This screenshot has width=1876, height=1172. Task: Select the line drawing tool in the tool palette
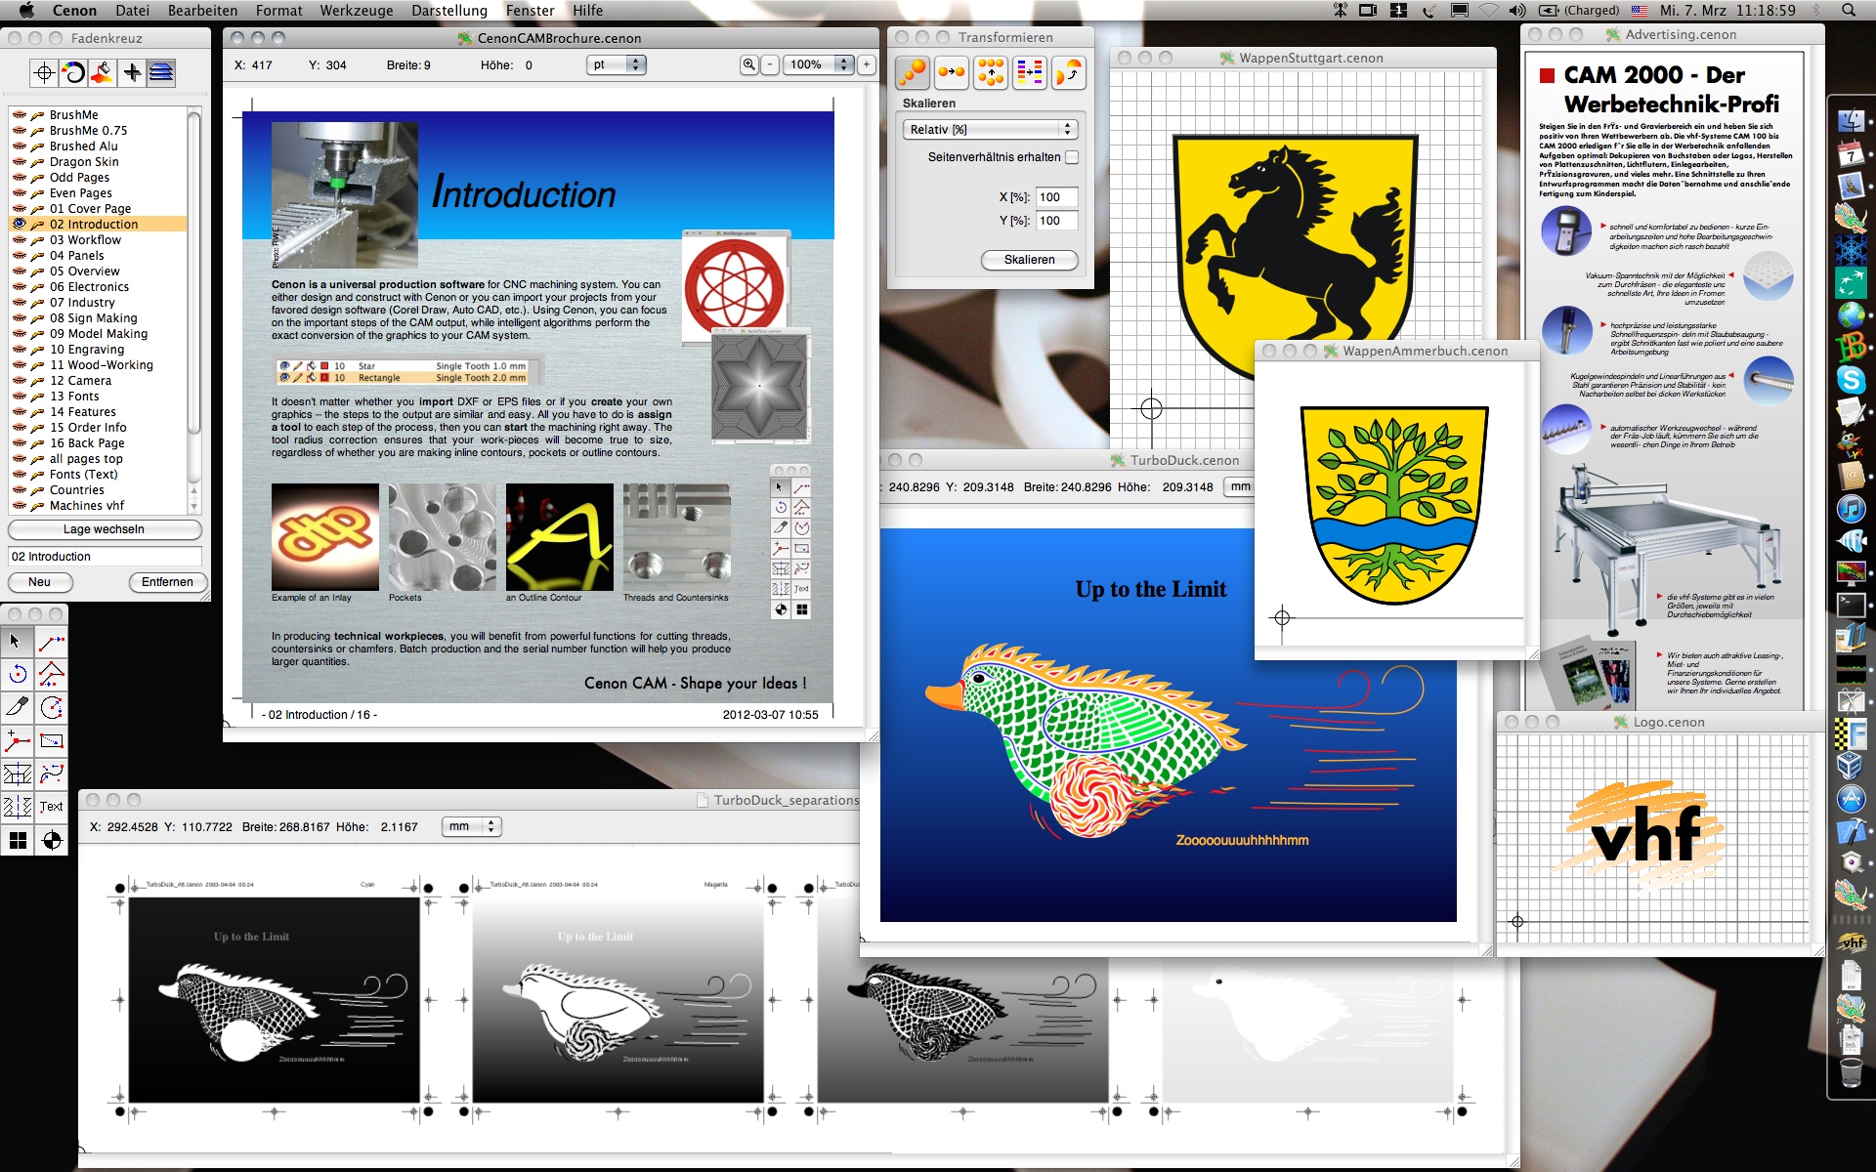(x=51, y=642)
